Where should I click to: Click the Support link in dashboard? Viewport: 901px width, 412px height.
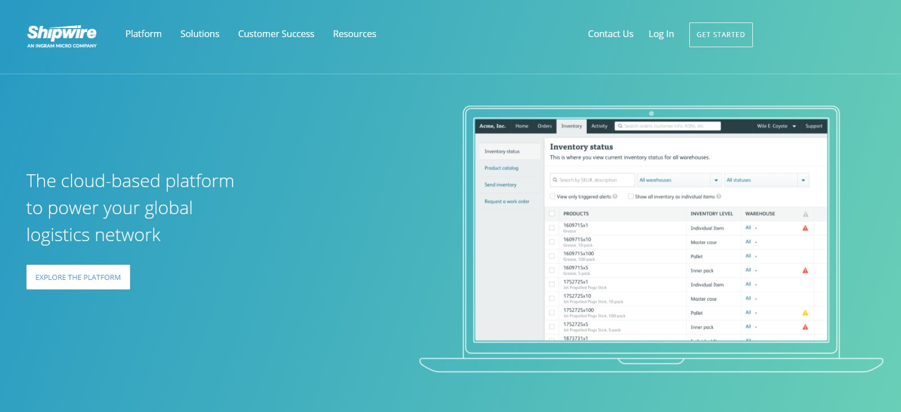point(814,126)
